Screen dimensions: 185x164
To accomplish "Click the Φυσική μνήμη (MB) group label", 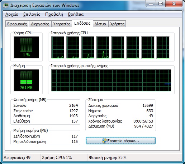I will pyautogui.click(x=30, y=100).
